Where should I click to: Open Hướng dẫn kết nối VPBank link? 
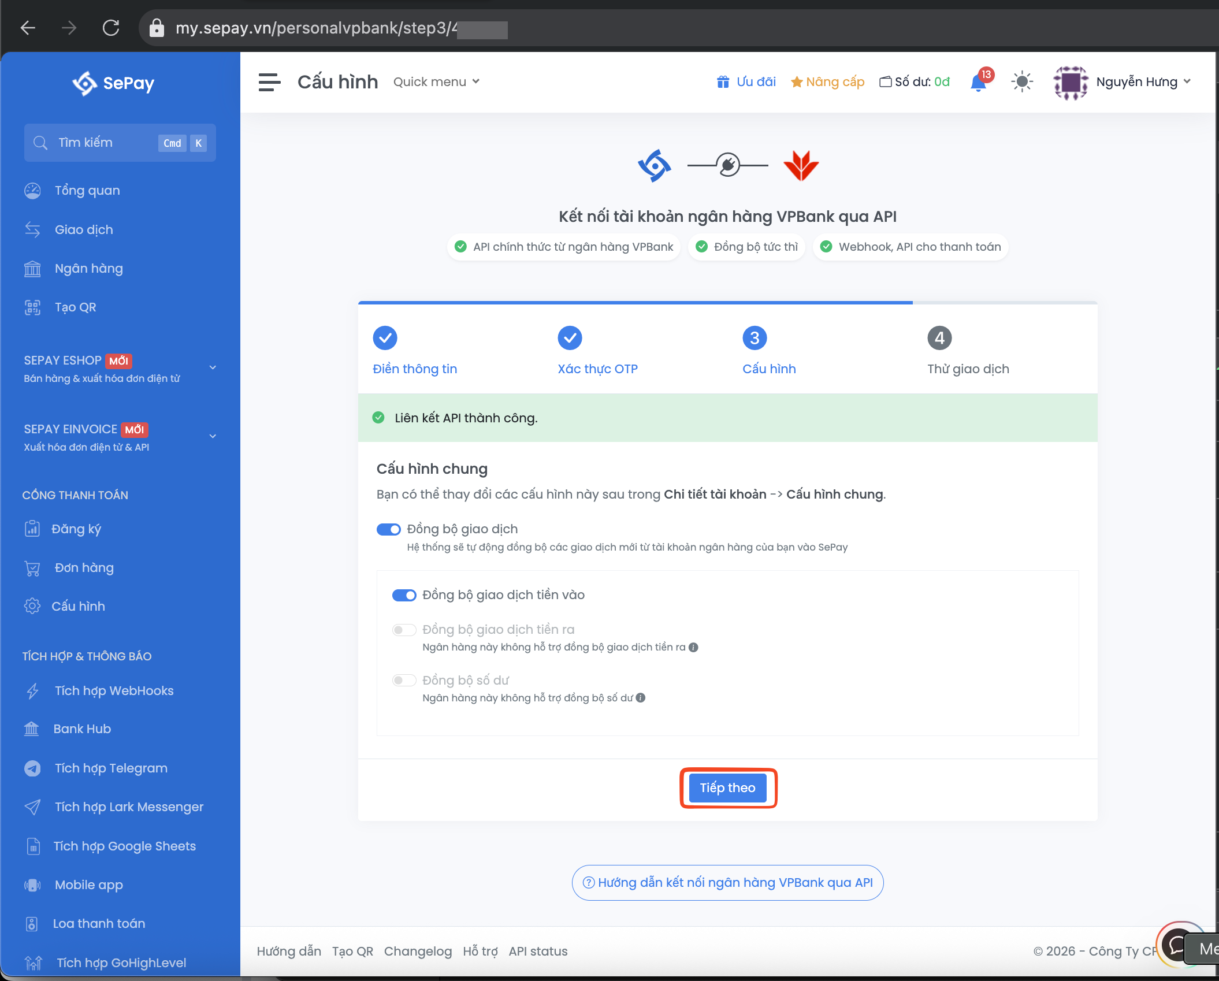click(x=727, y=883)
